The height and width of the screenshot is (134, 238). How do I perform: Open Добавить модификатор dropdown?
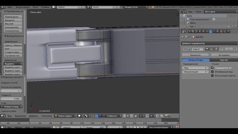tap(209, 44)
